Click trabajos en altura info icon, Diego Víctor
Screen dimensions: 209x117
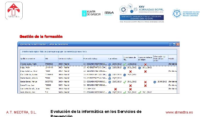(x=140, y=68)
